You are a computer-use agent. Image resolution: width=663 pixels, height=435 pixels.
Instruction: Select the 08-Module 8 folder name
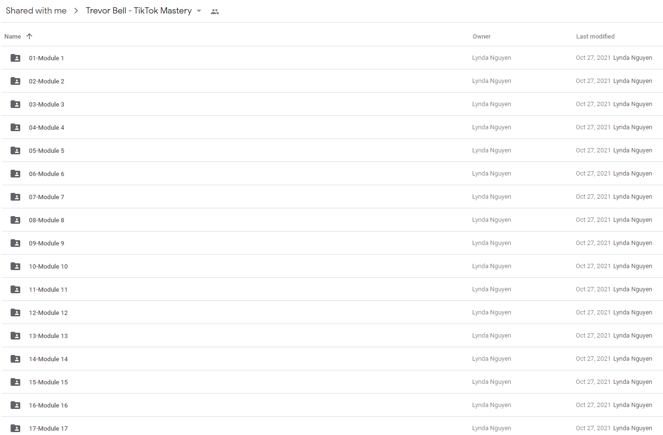coord(46,220)
